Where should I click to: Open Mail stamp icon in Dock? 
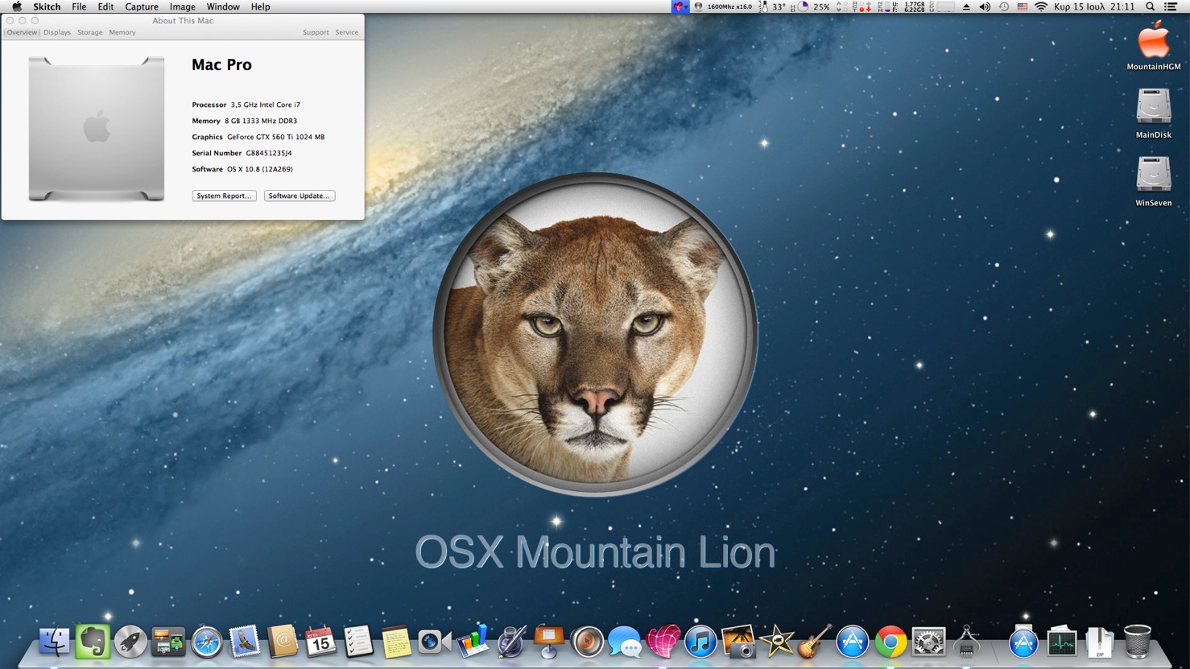[x=245, y=642]
